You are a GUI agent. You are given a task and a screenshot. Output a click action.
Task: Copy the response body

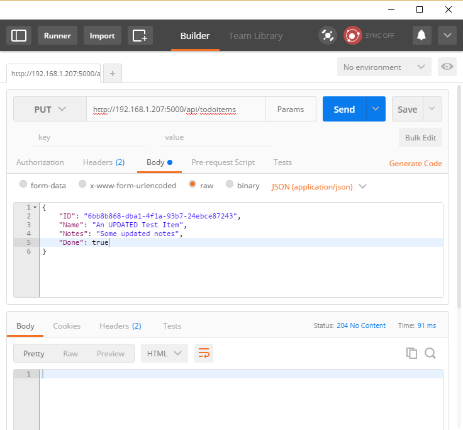click(411, 353)
